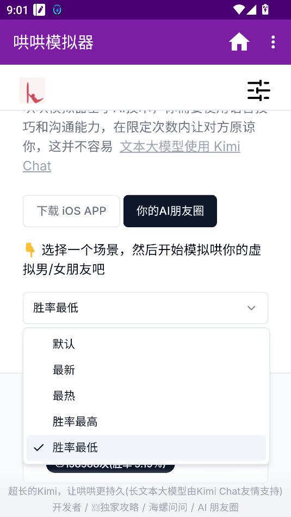Tap the Wi-Fi signal status icon
291x517 pixels.
[x=239, y=10]
